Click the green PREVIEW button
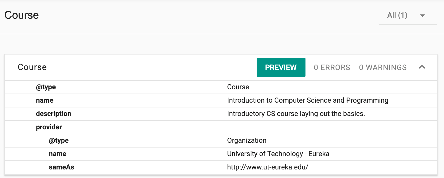The width and height of the screenshot is (444, 178). [x=281, y=67]
